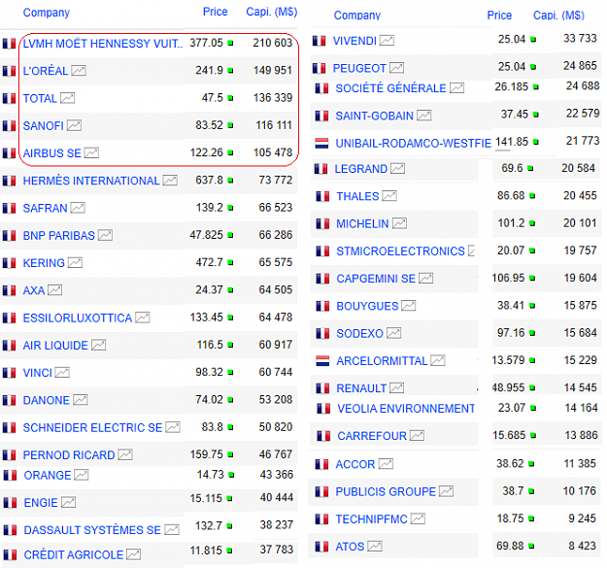This screenshot has width=607, height=568.
Task: Select the Kering price value 472.7
Action: 209,262
